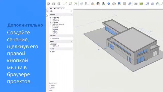163x92 pixels.
Task: Click the tag label tool icon
Action: coord(136,4)
